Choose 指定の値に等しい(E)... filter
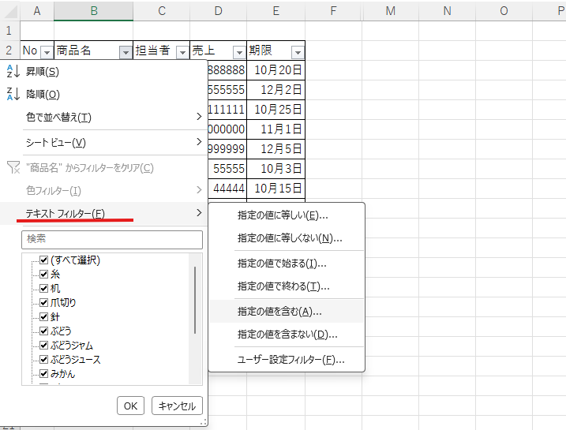566x430 pixels. pyautogui.click(x=287, y=215)
